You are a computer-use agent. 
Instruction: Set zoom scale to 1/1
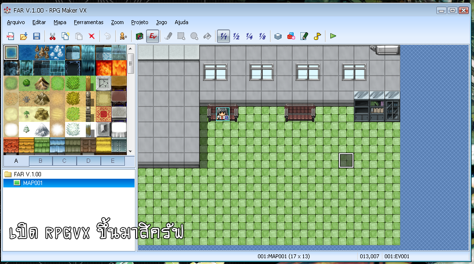coord(223,36)
